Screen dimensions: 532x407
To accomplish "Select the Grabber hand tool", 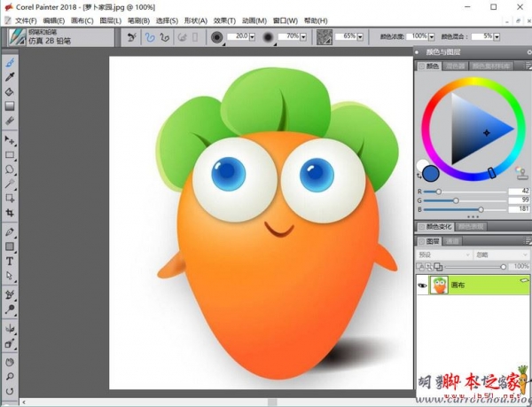I will tap(11, 362).
